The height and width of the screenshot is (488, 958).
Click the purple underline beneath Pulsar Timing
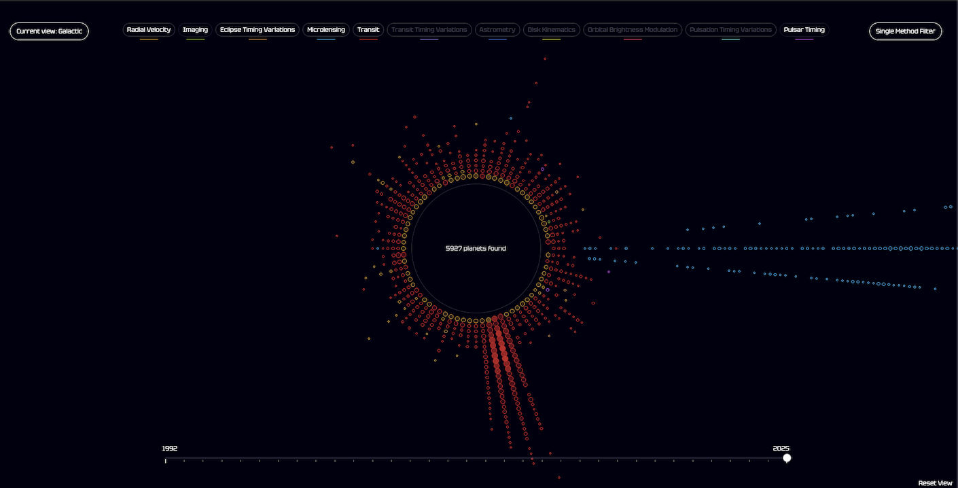click(804, 39)
